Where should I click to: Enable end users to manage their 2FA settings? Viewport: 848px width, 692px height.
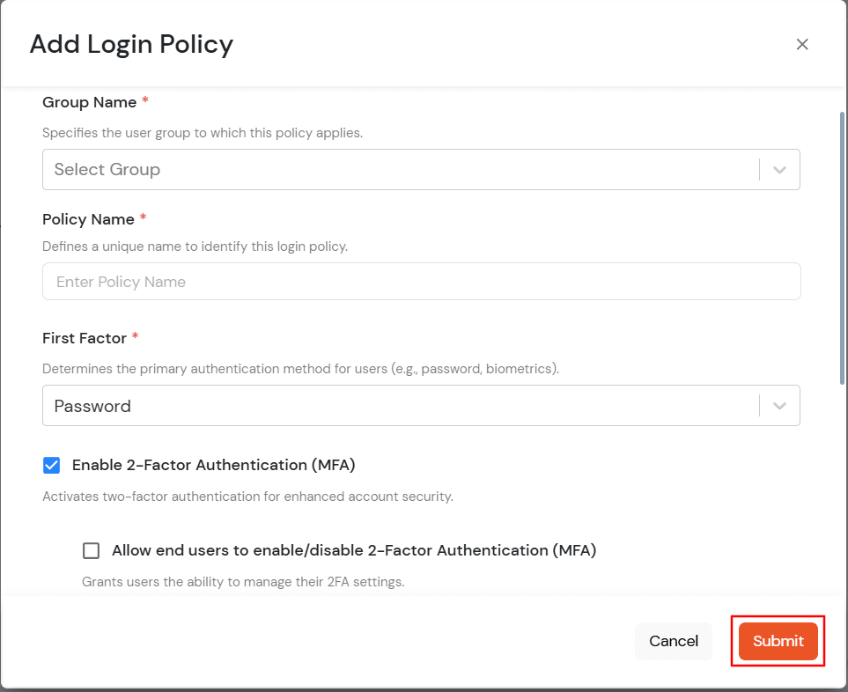tap(91, 549)
